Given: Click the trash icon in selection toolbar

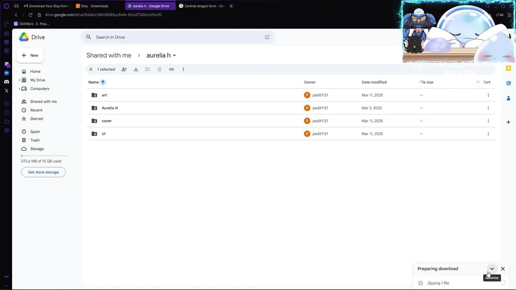Looking at the screenshot, I should click(x=160, y=69).
